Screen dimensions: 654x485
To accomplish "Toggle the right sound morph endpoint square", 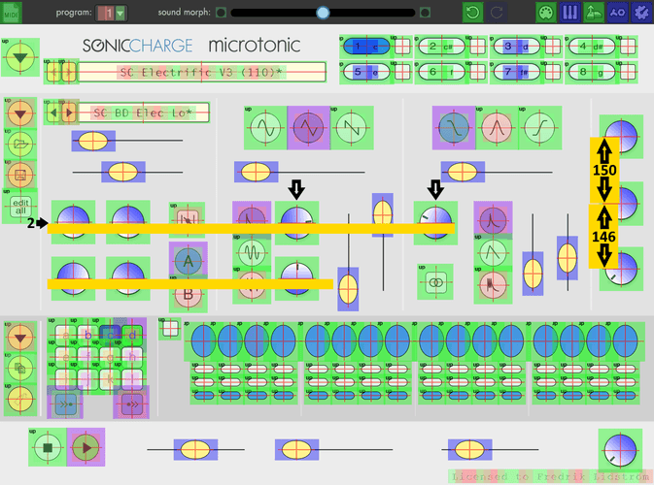I will (x=425, y=13).
